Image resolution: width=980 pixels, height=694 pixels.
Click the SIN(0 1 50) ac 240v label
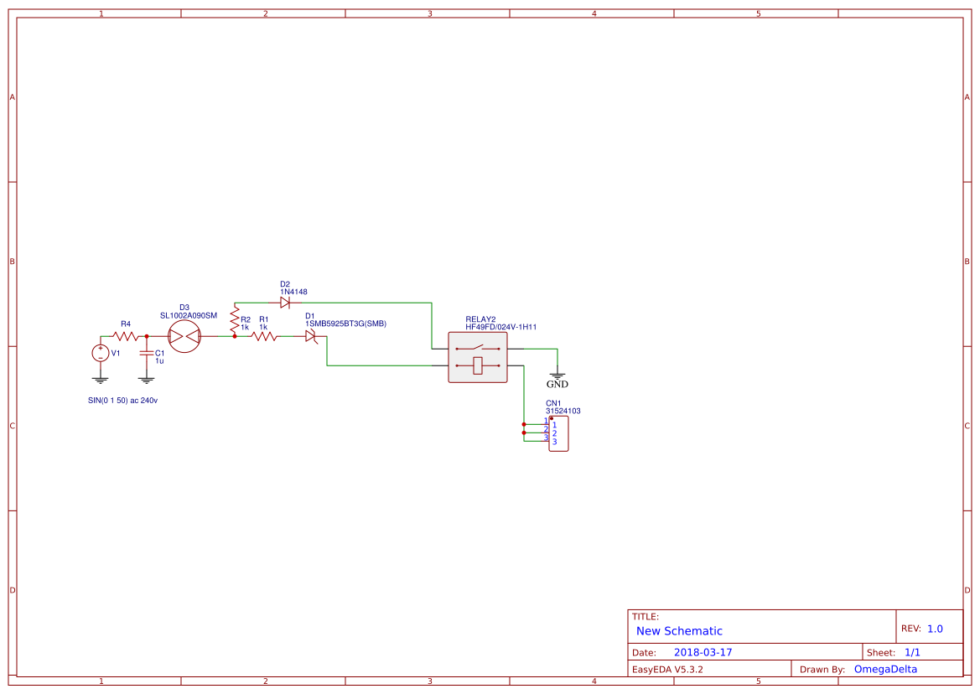pos(122,401)
